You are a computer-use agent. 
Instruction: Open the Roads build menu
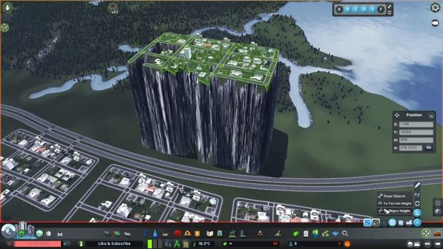(x=107, y=234)
